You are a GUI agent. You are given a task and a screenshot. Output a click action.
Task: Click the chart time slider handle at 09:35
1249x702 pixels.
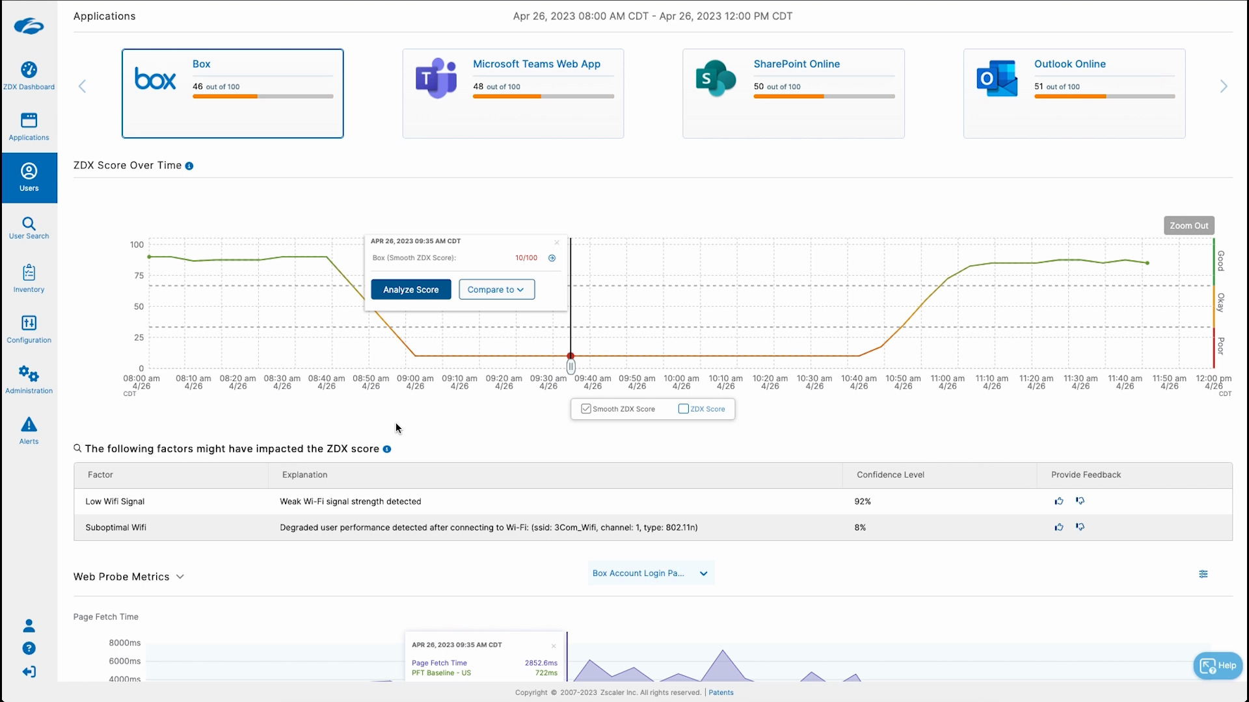click(571, 368)
